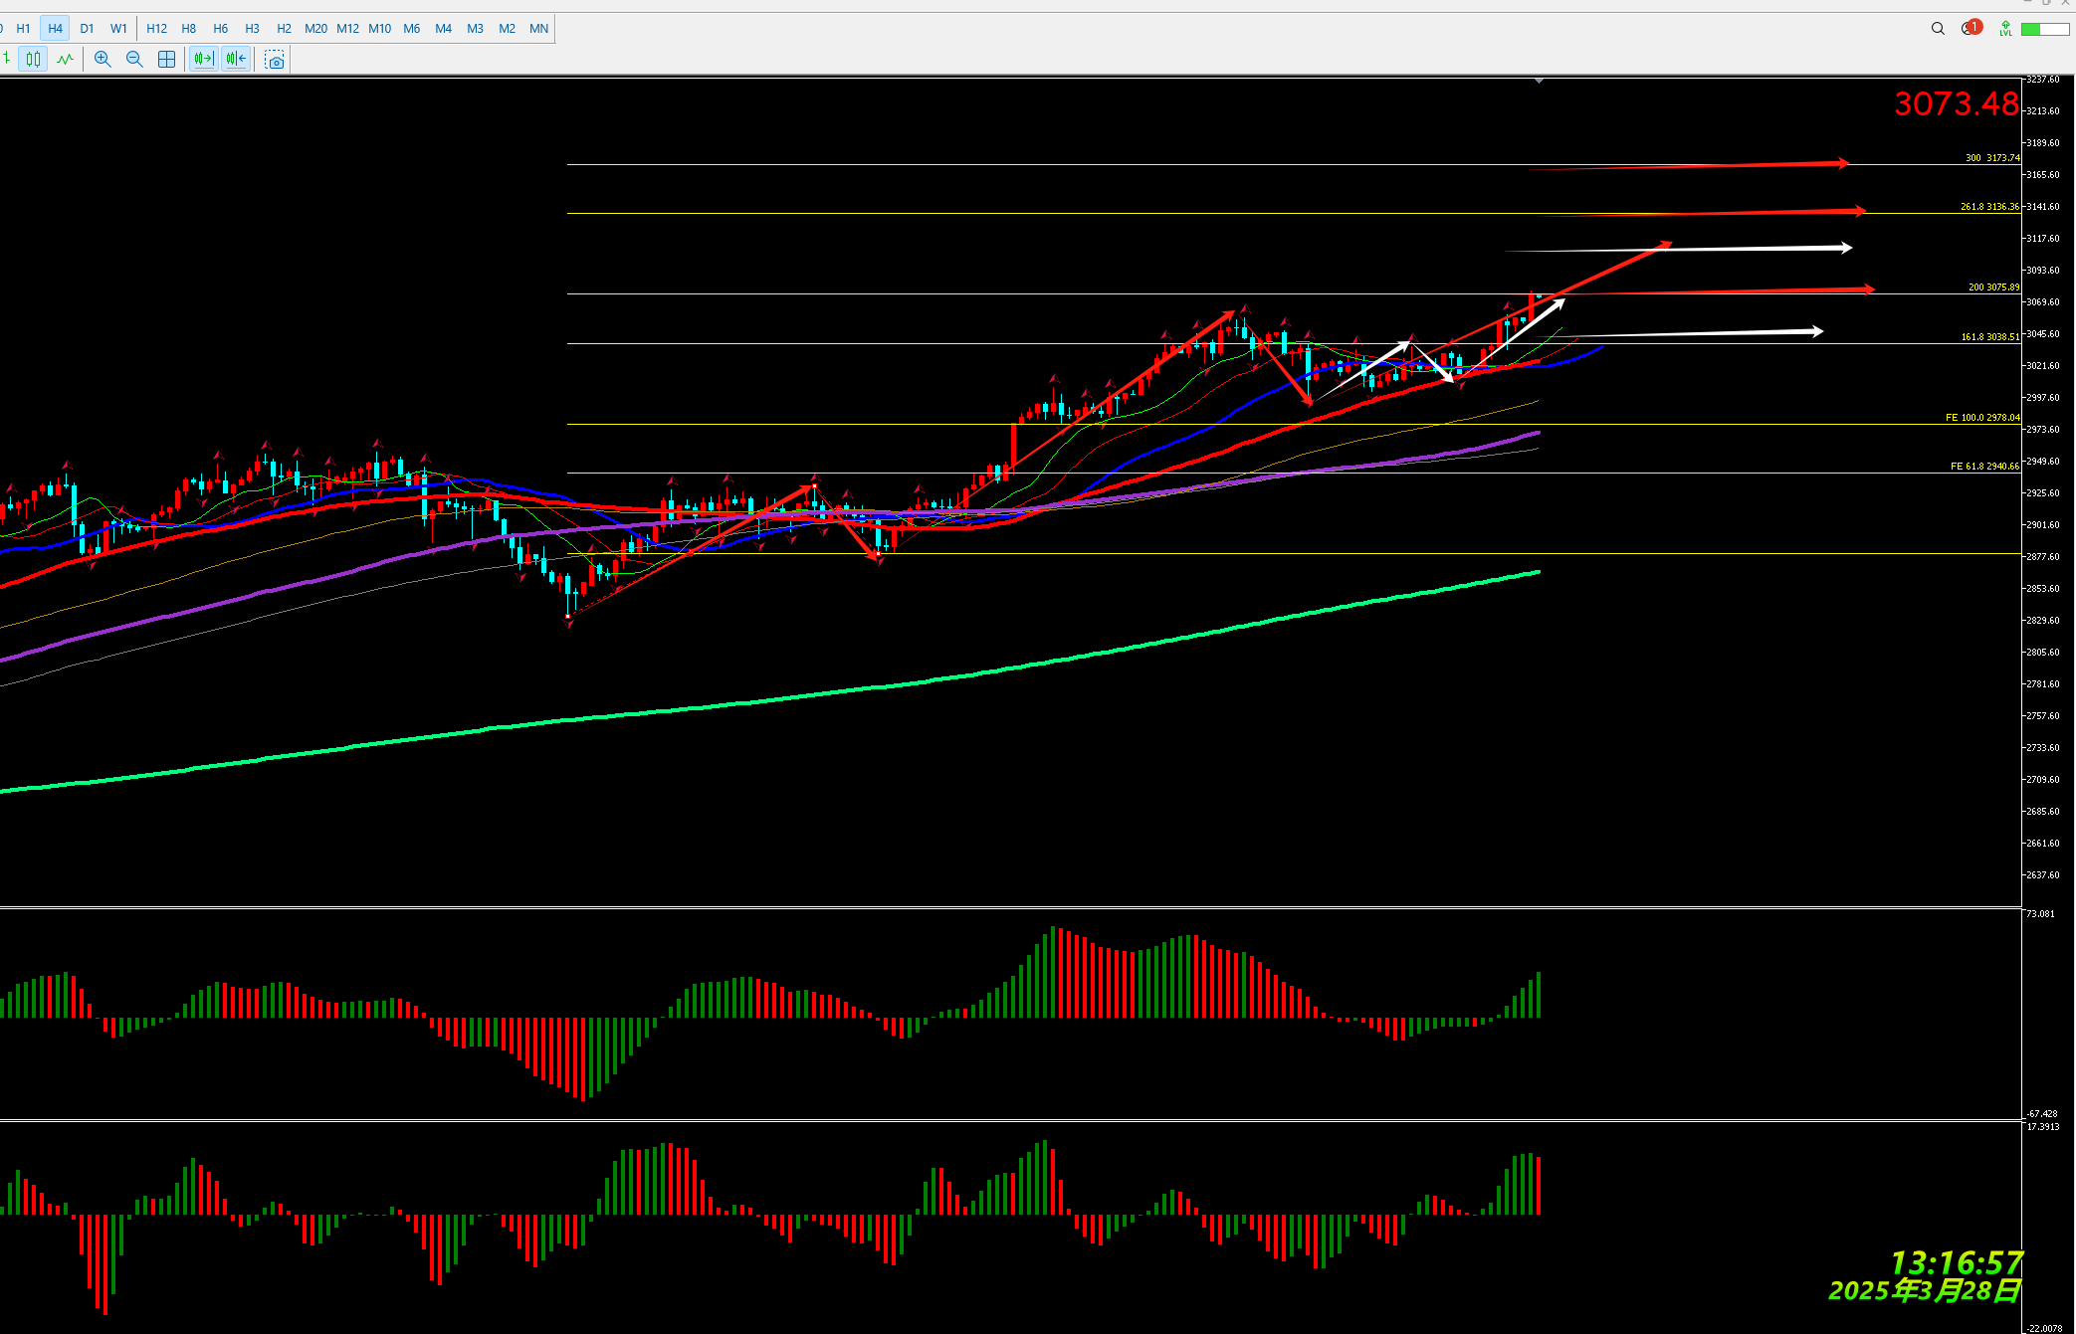Zoom out of the chart
This screenshot has height=1334, width=2076.
134,60
